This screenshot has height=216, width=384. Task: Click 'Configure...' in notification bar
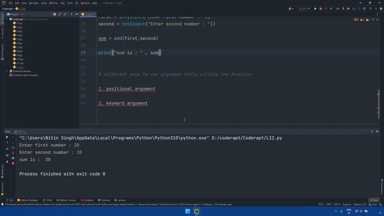pos(206,204)
